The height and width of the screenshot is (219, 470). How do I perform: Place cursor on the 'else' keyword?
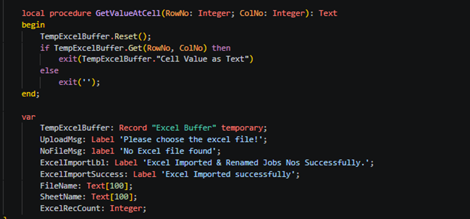[49, 71]
